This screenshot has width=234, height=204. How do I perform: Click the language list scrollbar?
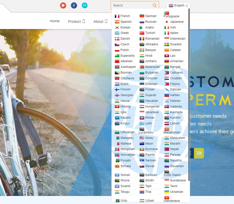189,93
